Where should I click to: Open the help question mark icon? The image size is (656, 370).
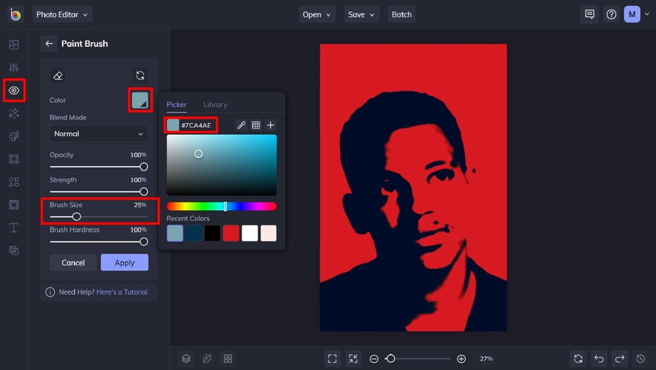tap(612, 15)
